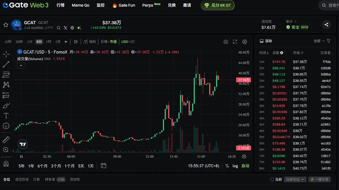Switch the currency display to GT

pos(133,42)
